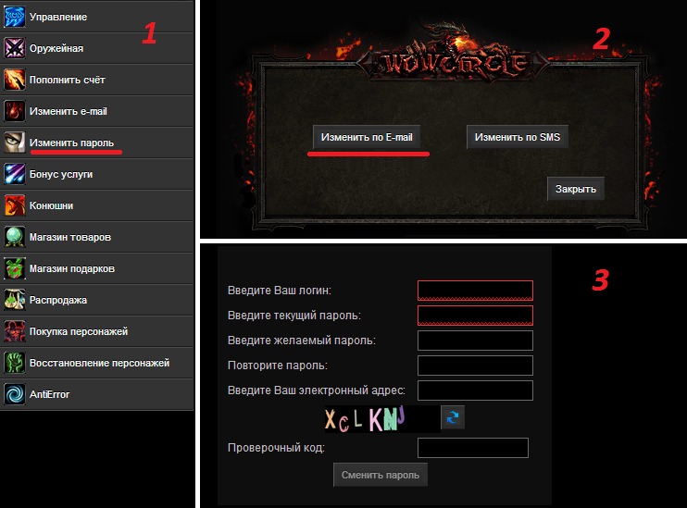Open Изменить пароль menu item
The image size is (687, 508).
pos(72,142)
